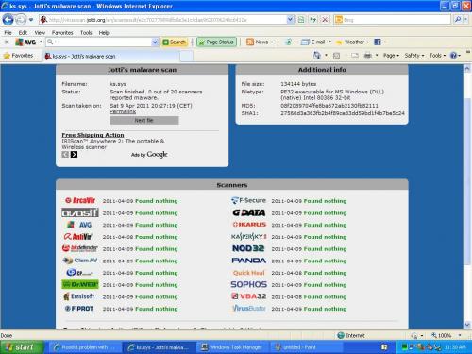The image size is (472, 354).
Task: Open the Safety dropdown menu
Action: 414,56
